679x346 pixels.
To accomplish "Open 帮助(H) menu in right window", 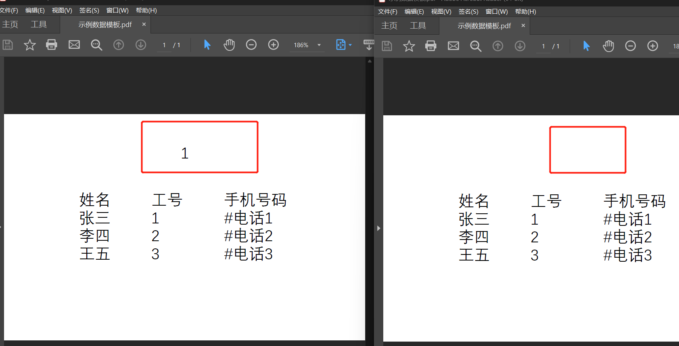I will tap(525, 12).
